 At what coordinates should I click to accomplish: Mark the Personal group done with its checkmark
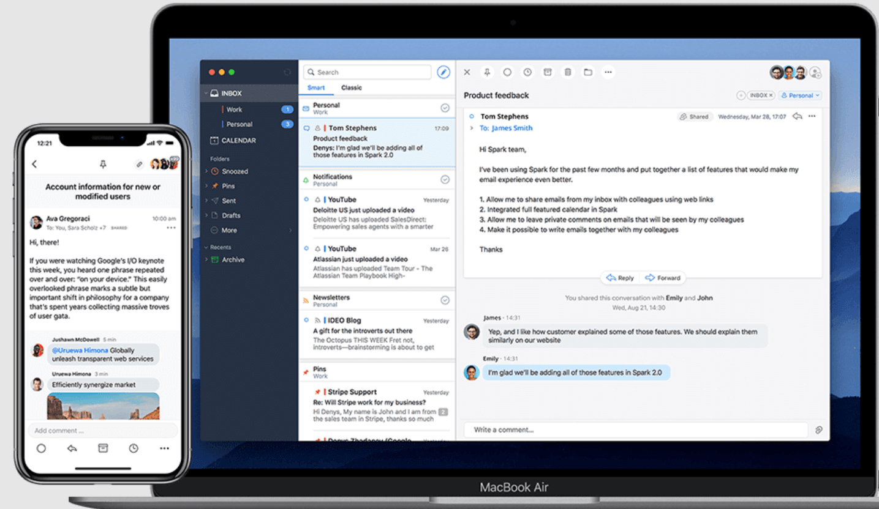pyautogui.click(x=445, y=108)
